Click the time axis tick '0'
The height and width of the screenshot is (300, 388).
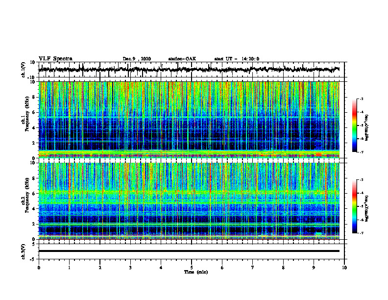coord(39,268)
